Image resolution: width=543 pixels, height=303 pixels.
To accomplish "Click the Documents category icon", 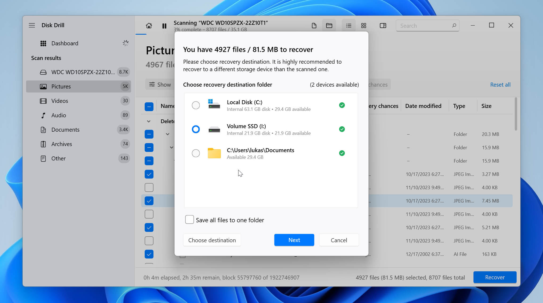I will pyautogui.click(x=43, y=130).
